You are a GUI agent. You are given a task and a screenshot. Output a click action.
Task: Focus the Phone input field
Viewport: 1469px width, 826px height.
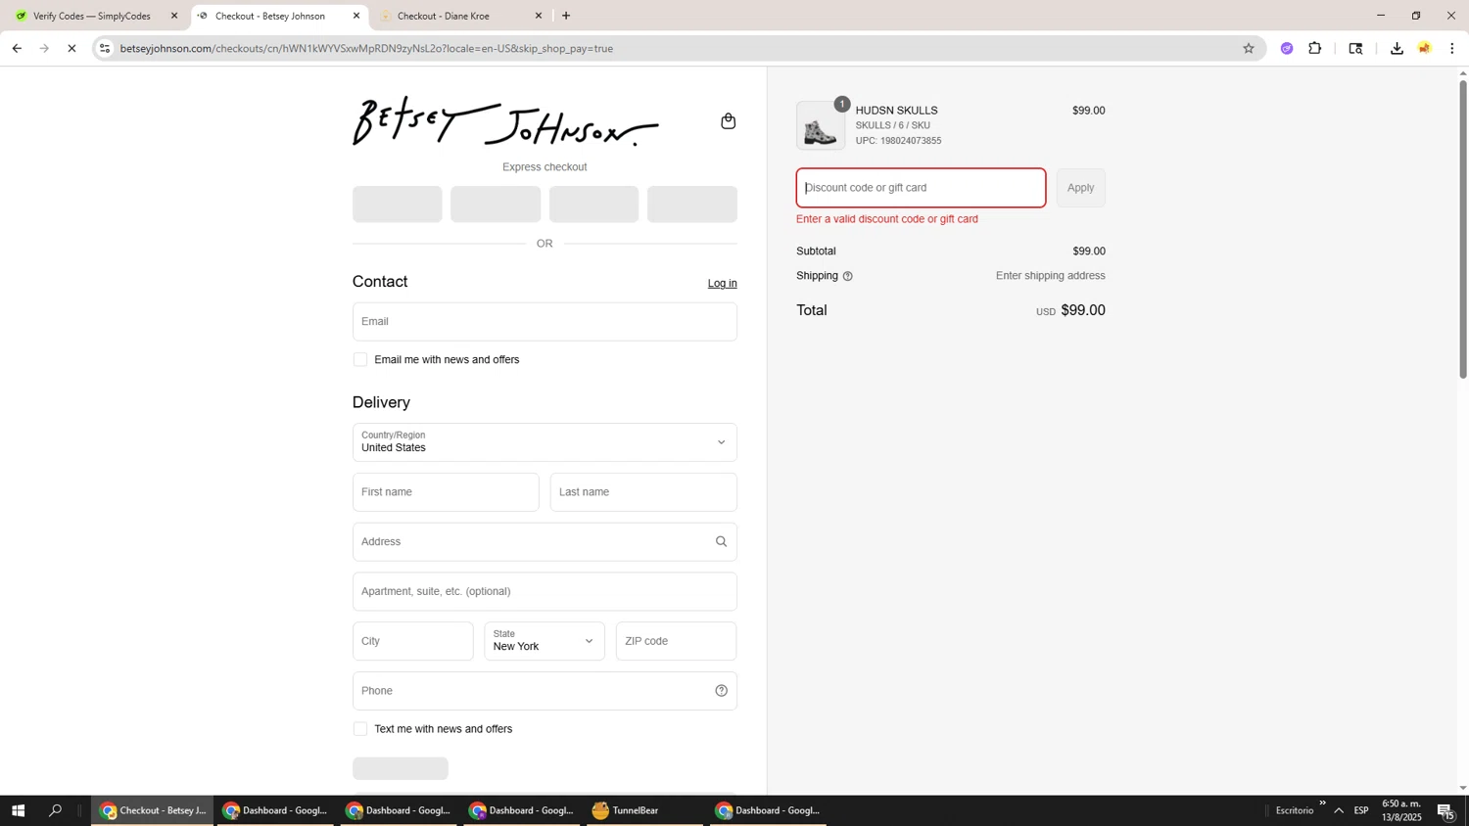[545, 691]
